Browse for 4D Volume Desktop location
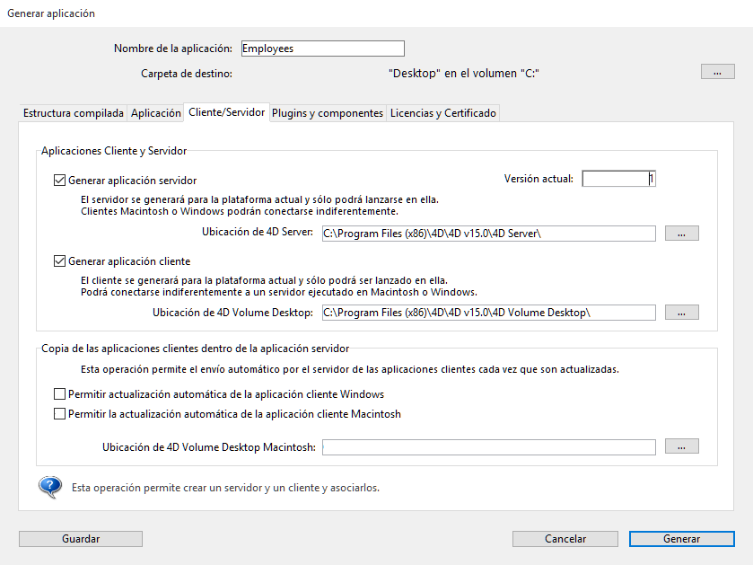Viewport: 753px width, 565px height. tap(681, 313)
